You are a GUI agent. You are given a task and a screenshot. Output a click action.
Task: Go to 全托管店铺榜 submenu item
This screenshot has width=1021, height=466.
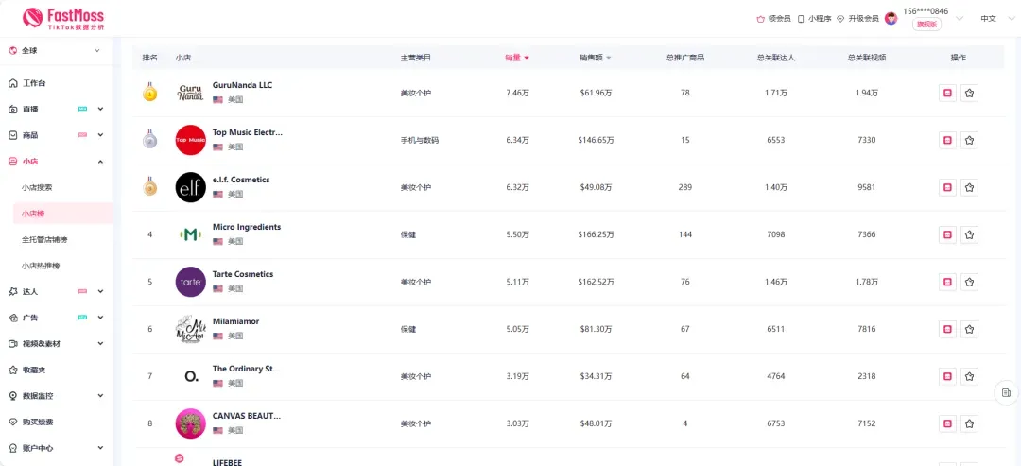[x=44, y=239]
